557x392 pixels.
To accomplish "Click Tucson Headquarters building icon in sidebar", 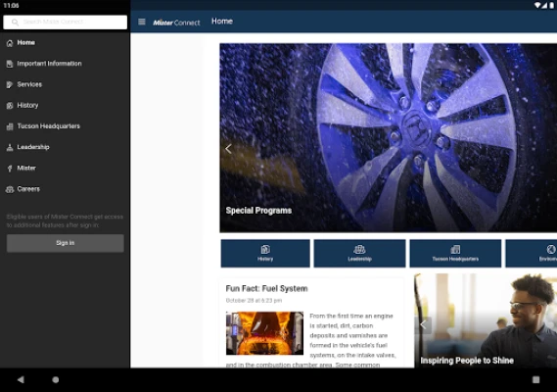I will pos(10,126).
